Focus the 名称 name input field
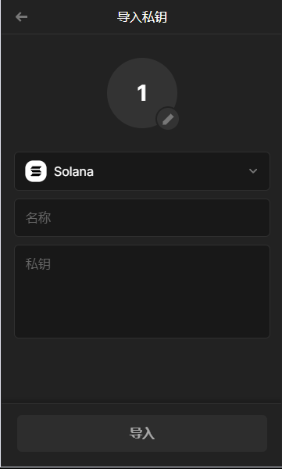Screen dimensions: 282x469 (x=142, y=218)
